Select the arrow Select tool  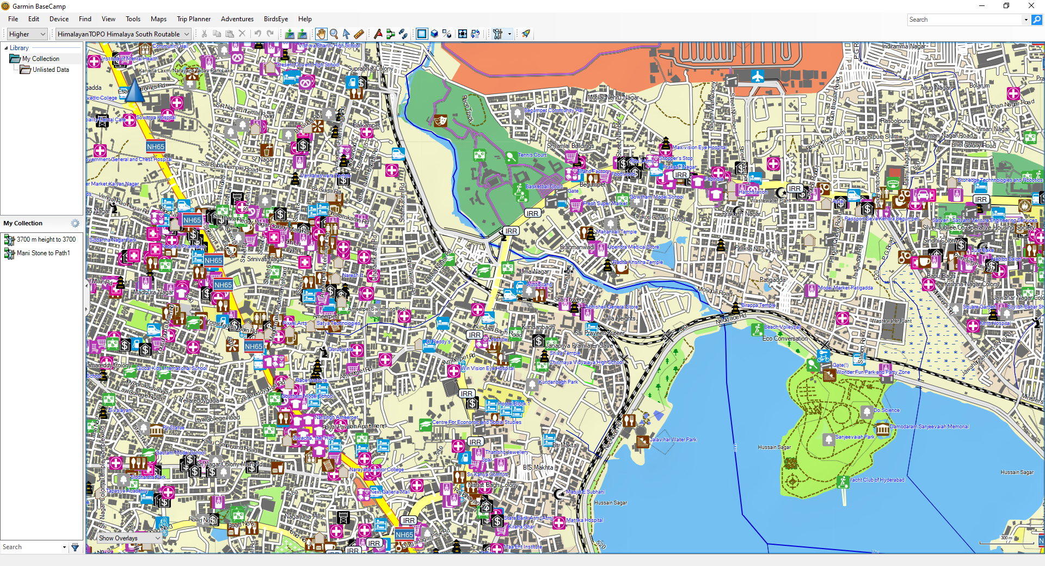click(x=346, y=34)
